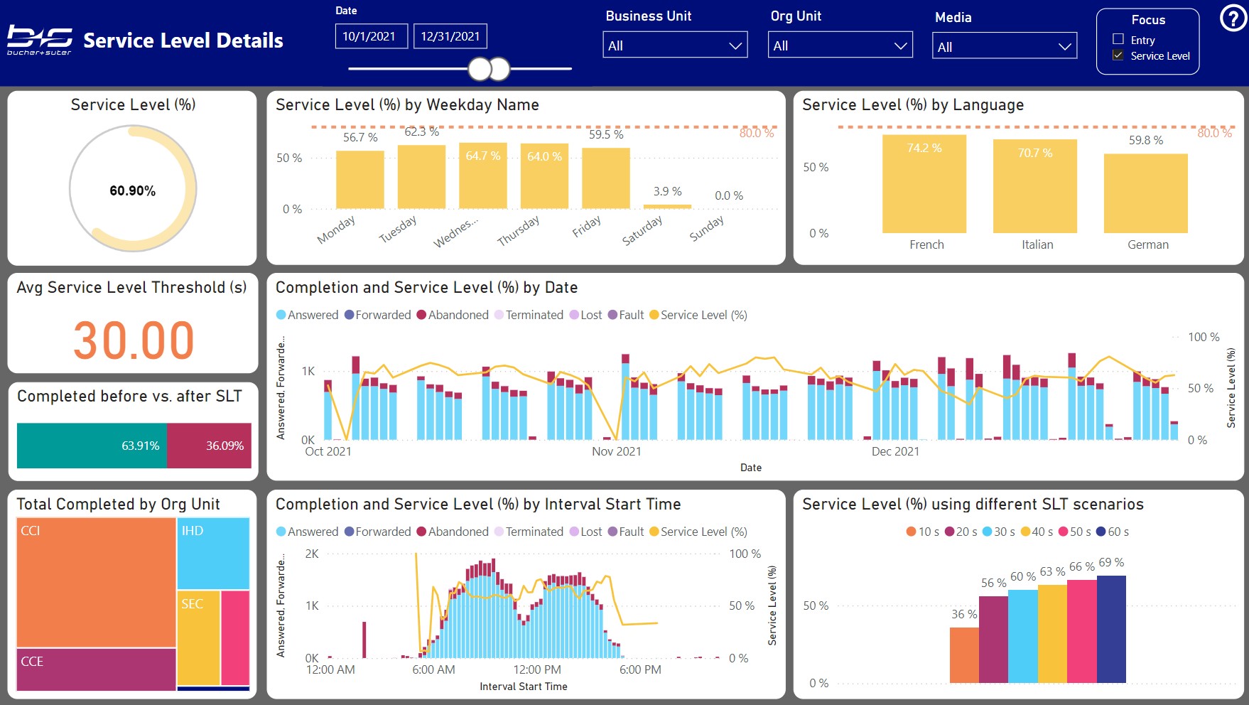
Task: Click the 60.90% service level gauge
Action: coord(133,189)
